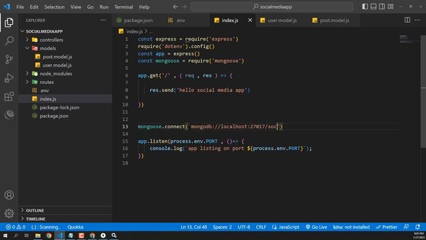Image resolution: width=426 pixels, height=240 pixels.
Task: Toggle the primary side bar layout icon
Action: coord(365,7)
